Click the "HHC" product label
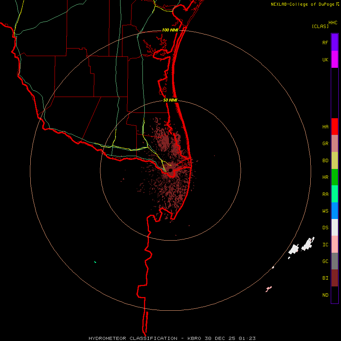Viewport: 341px width, 341px height. [x=333, y=23]
